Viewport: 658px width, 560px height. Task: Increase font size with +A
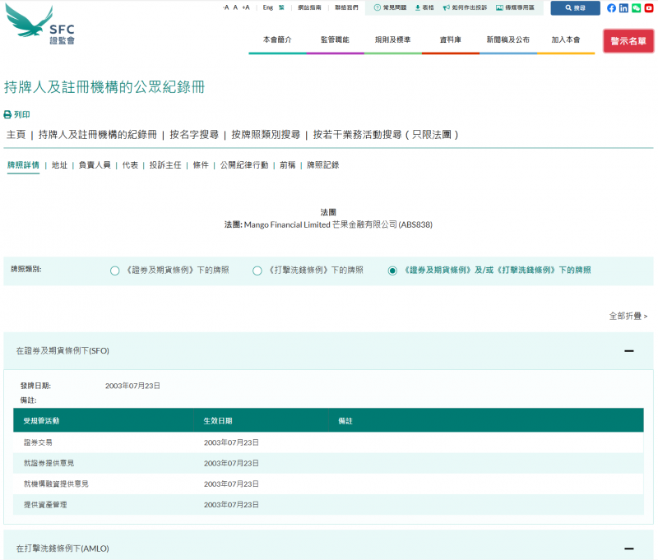click(x=246, y=7)
